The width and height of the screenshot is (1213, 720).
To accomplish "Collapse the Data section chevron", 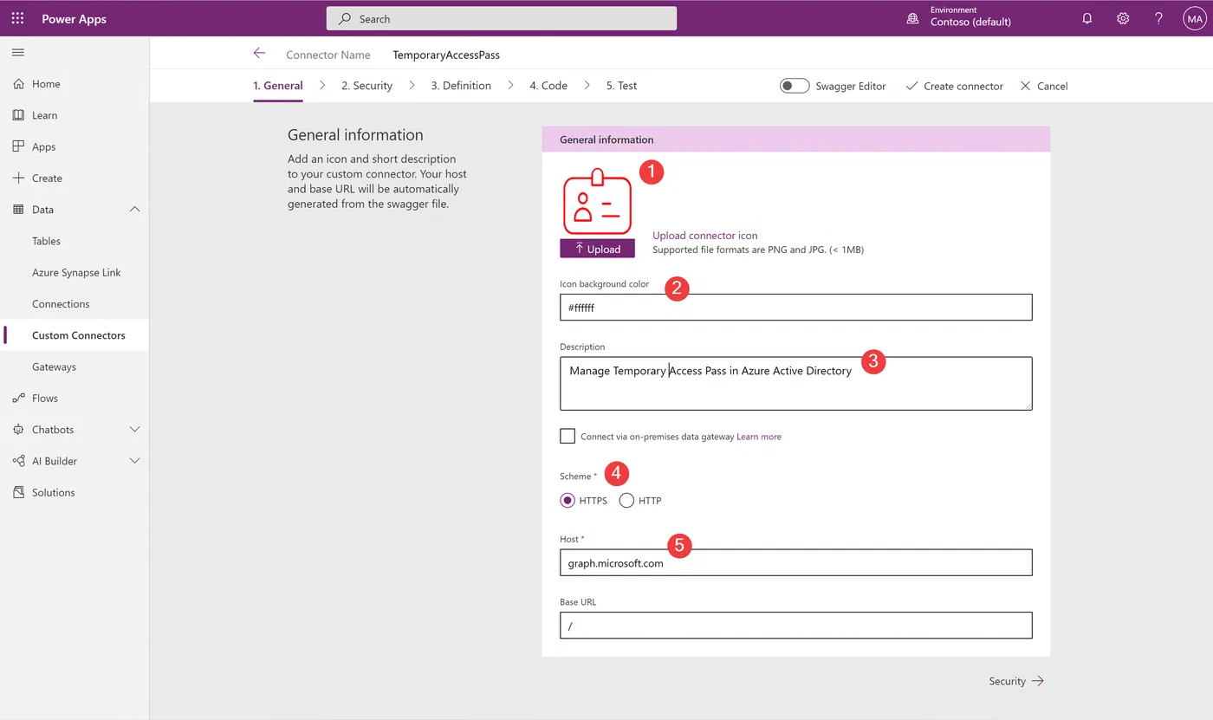I will tap(134, 210).
